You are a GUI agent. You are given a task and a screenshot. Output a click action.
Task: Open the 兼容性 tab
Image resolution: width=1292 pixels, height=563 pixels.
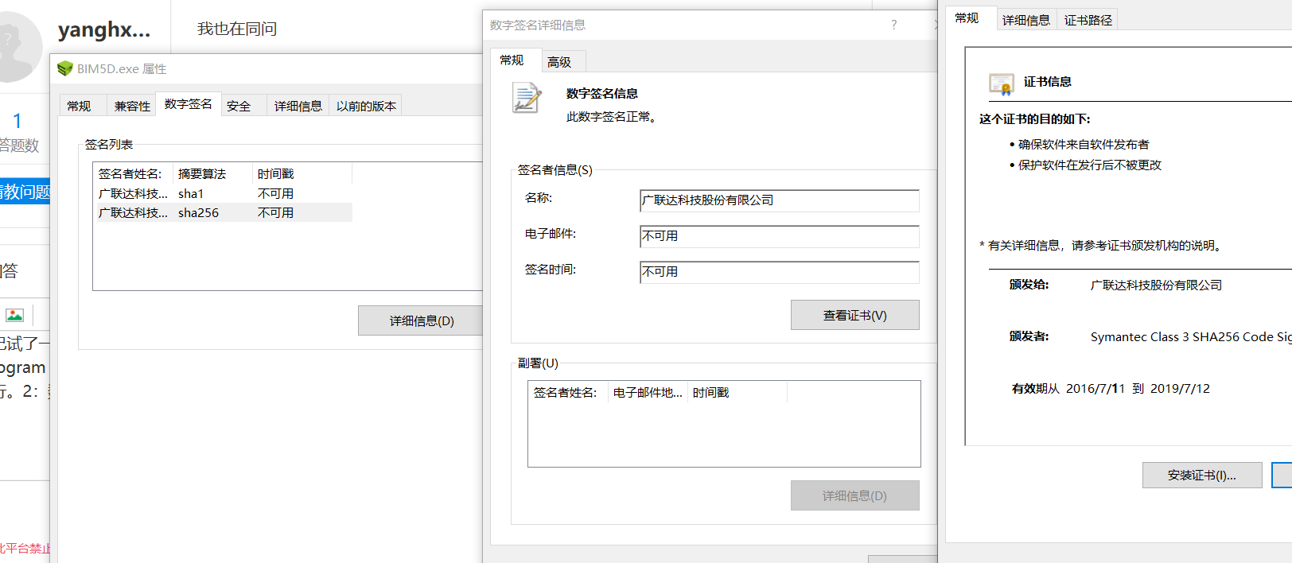pyautogui.click(x=132, y=106)
